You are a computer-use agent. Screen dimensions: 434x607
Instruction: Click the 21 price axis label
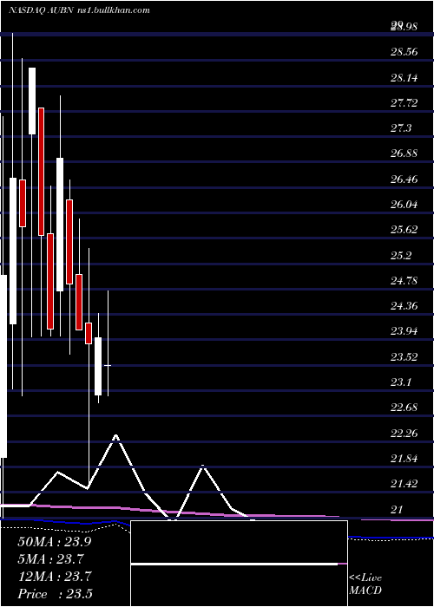[398, 510]
